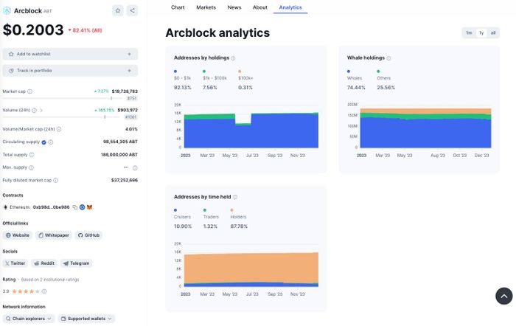Screen dimensions: 516x326
Task: Open the News tab
Action: [234, 7]
